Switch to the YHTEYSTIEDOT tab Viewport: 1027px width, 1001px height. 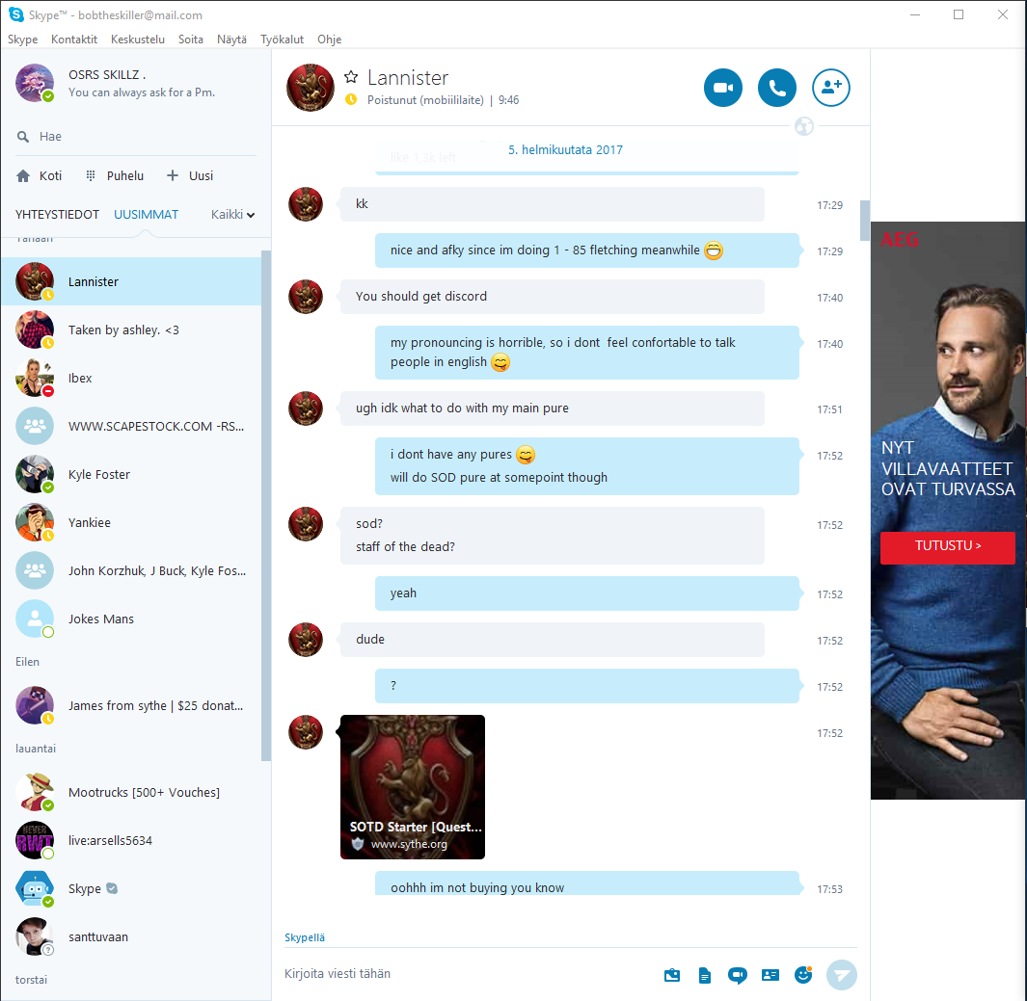point(57,215)
